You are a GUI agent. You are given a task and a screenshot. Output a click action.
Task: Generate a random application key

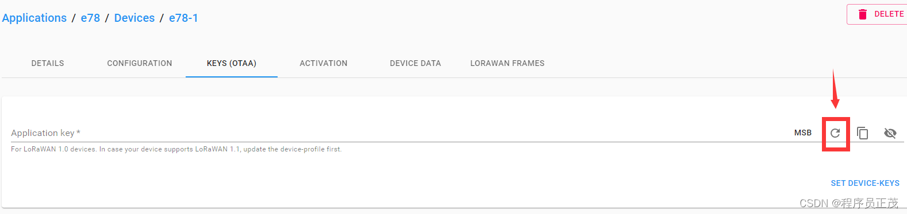835,133
